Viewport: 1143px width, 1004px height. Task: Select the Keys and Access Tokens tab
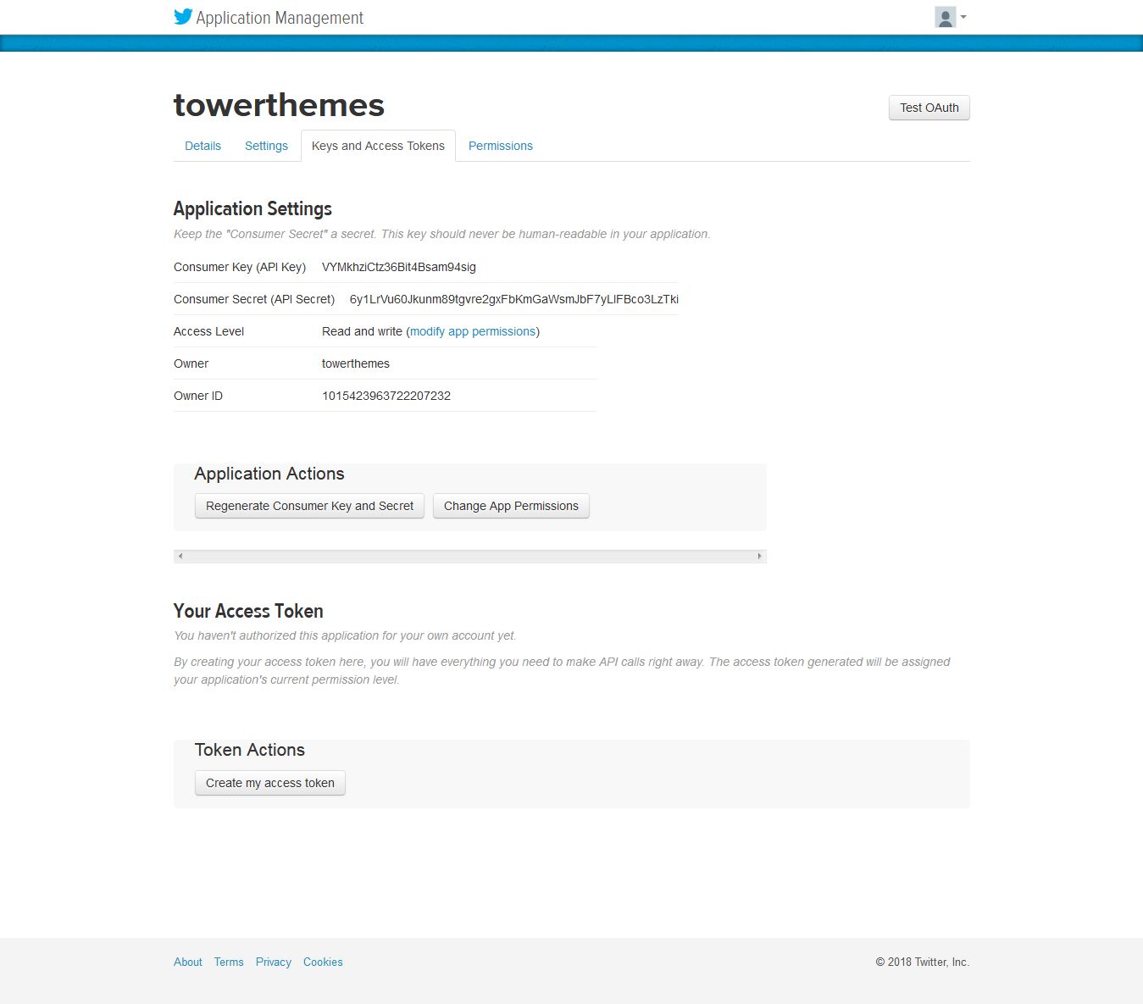click(x=378, y=146)
